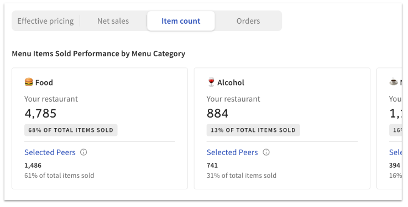This screenshot has width=408, height=207.
Task: Click the coffee cup icon on third card
Action: [394, 82]
